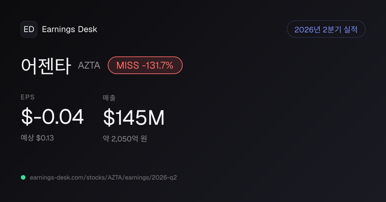Click the letter E in the logo
Image resolution: width=386 pixels, height=202 pixels.
pos(26,29)
